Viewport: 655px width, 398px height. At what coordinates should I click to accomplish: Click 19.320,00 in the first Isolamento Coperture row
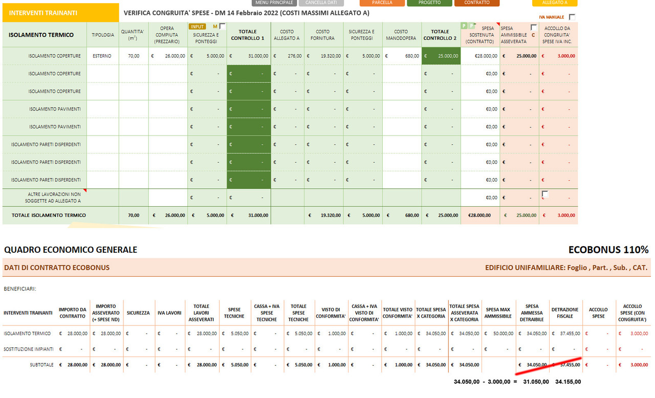coord(323,56)
